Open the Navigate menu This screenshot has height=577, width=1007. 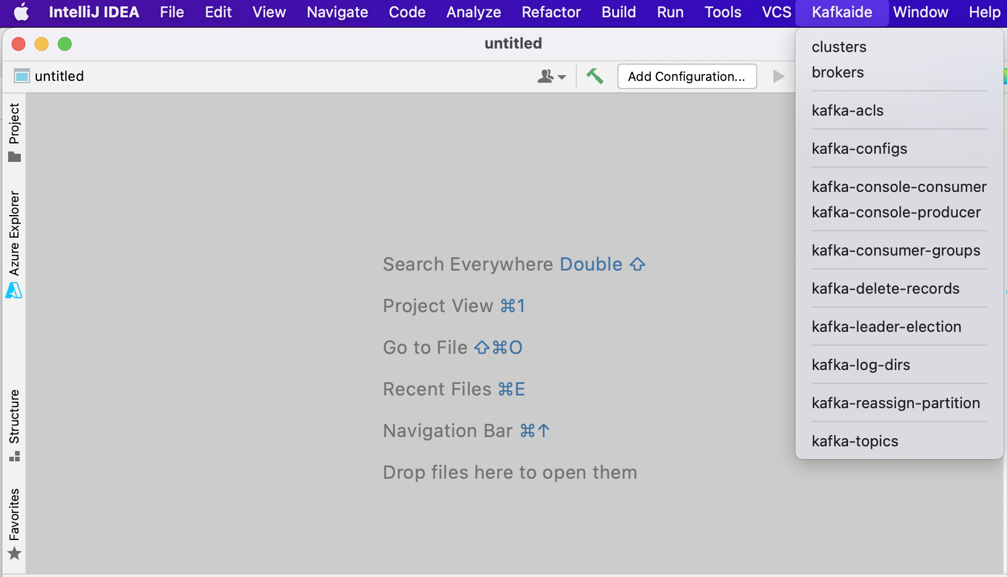pos(338,12)
